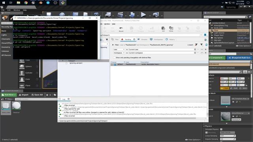Screen dimensions: 253x142
Task: Click the Blender icon on the Windows taskbar
Action: pyautogui.click(x=40, y=3)
